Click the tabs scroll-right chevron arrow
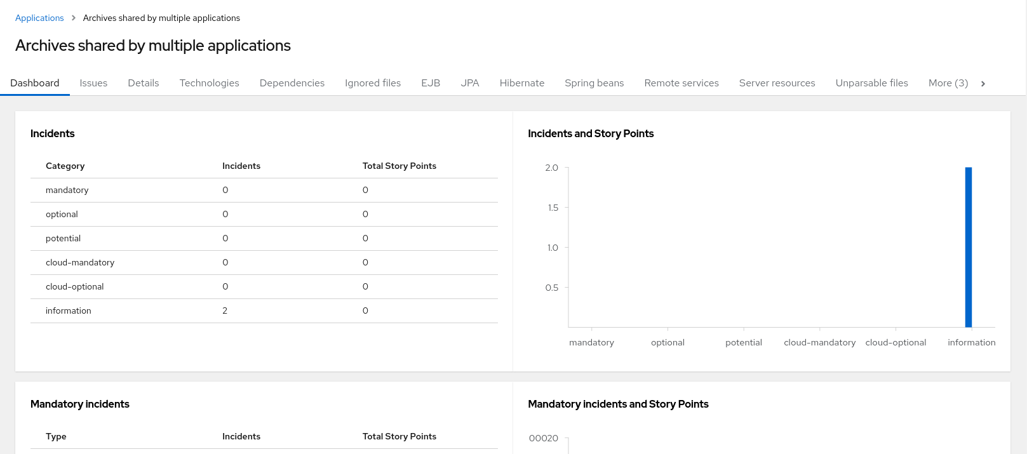 tap(983, 84)
